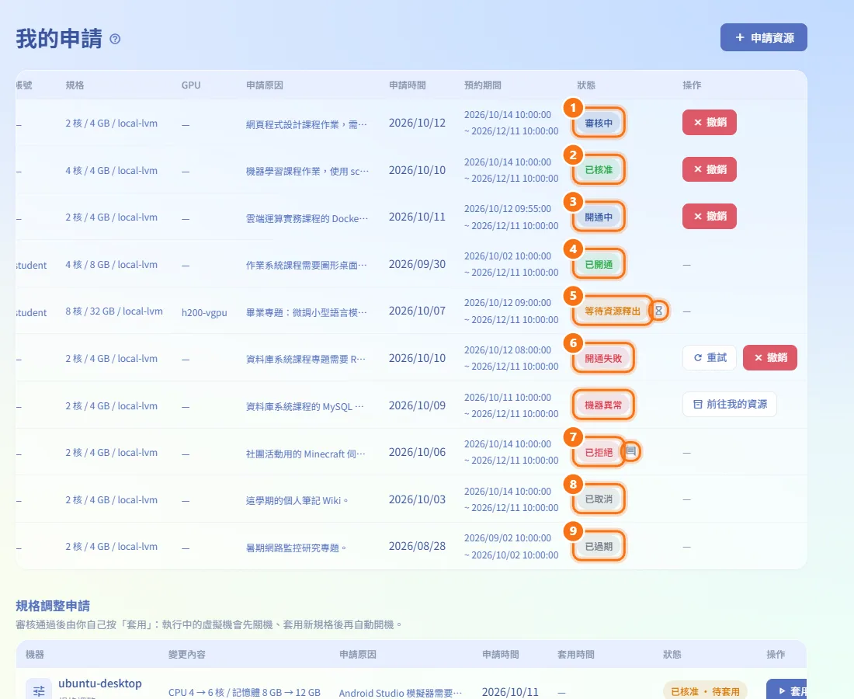Click the reason starting 網頁程式設計課程作業
Image resolution: width=854 pixels, height=699 pixels.
pos(306,124)
